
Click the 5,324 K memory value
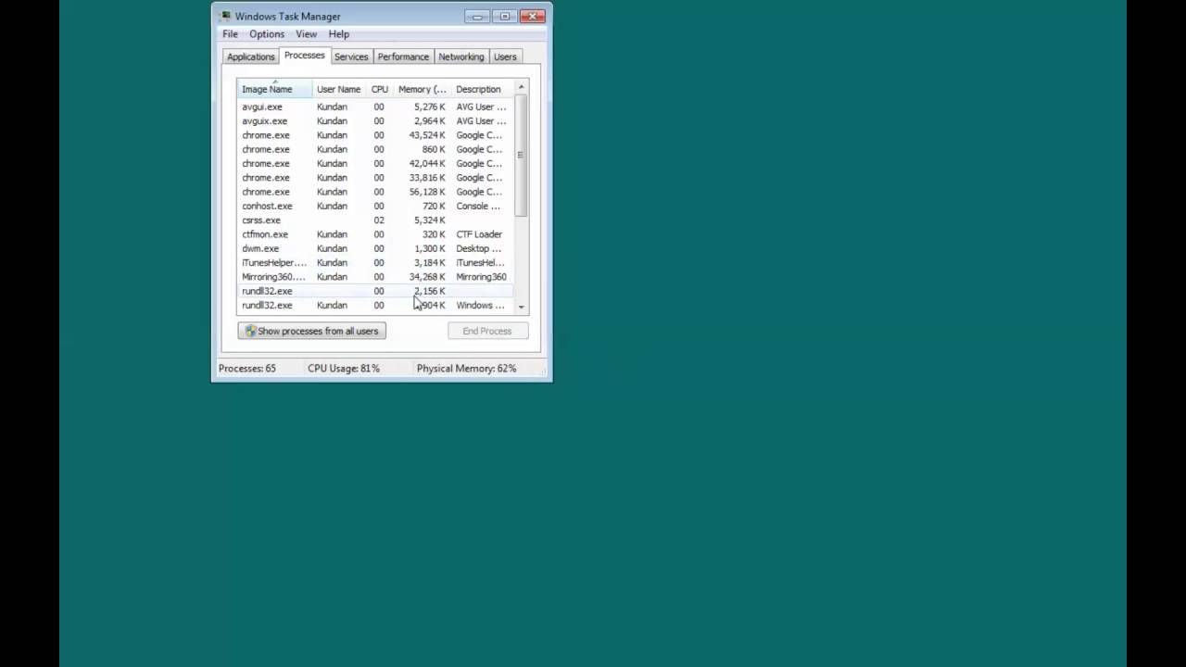pos(429,220)
